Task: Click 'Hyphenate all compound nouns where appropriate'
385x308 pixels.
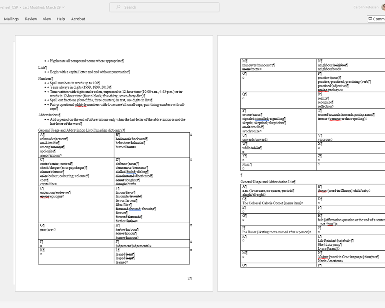Action: click(x=86, y=61)
